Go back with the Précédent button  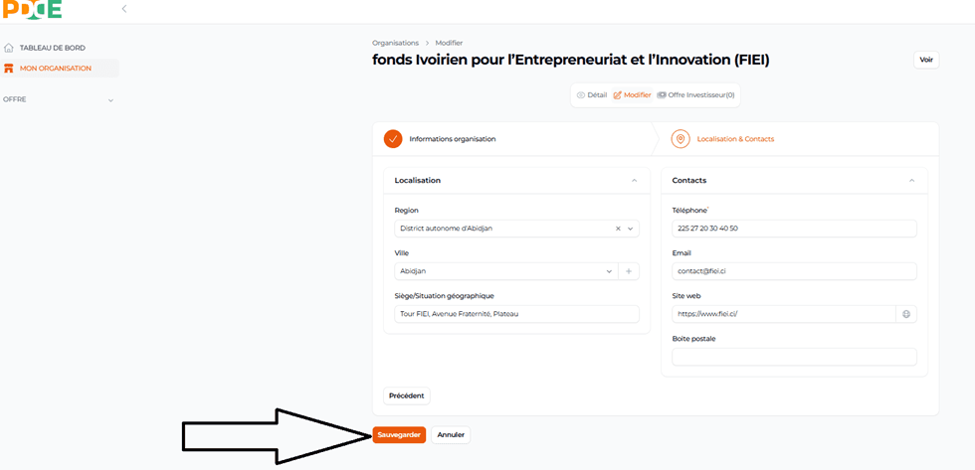[x=406, y=395]
